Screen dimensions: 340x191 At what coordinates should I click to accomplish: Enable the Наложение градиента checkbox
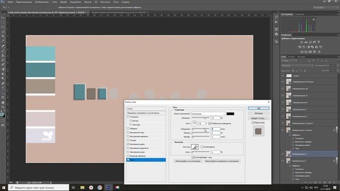(128, 148)
